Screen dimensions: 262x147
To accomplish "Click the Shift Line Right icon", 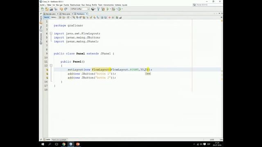I will [106, 17].
